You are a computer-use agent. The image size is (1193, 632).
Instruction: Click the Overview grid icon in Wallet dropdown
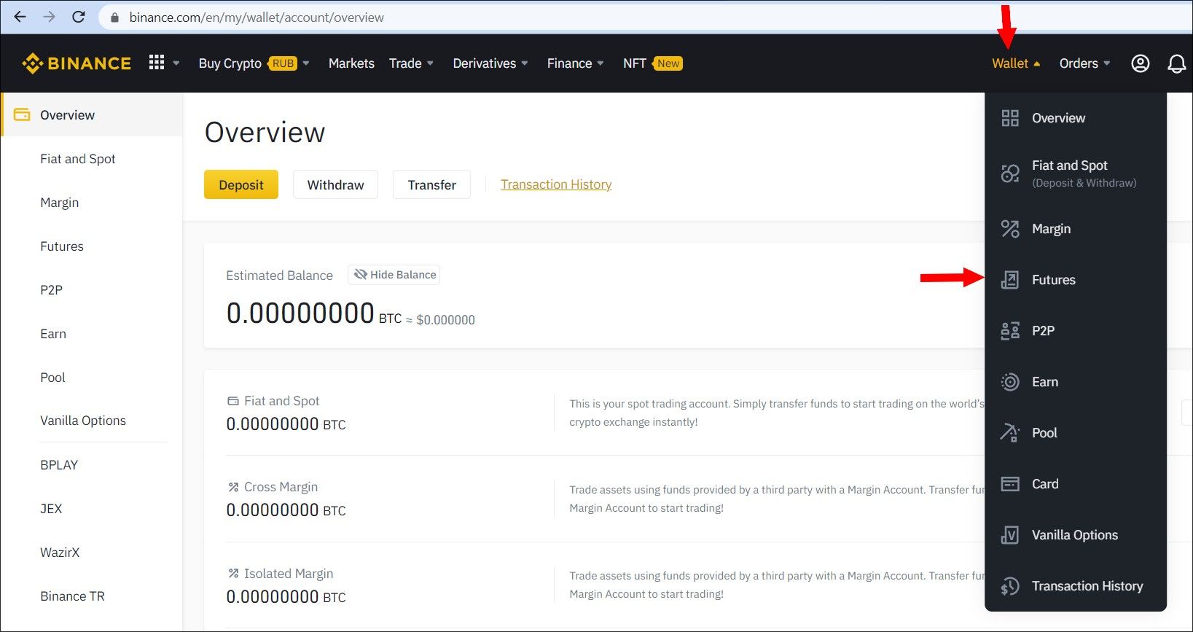coord(1010,118)
